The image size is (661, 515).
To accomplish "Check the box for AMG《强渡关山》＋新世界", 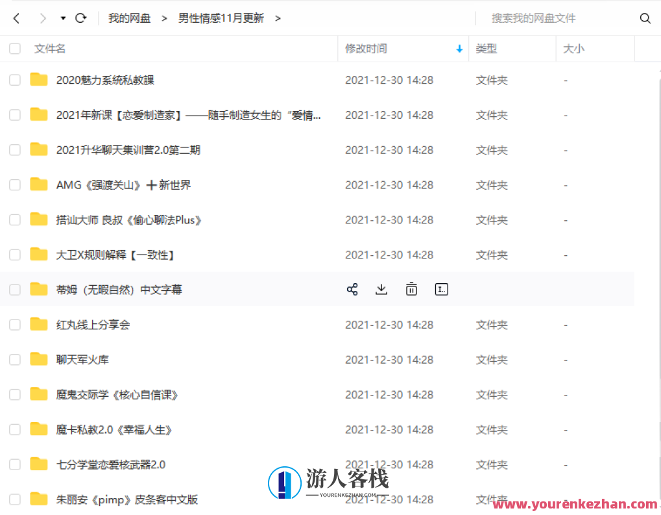I will coord(14,184).
